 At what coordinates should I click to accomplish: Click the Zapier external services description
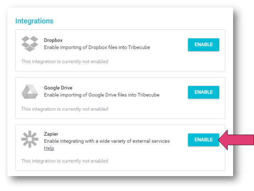point(107,141)
